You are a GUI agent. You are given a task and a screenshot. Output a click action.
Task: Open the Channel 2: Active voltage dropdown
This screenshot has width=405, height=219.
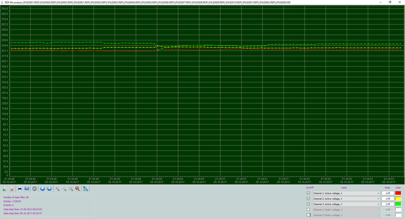click(x=346, y=199)
